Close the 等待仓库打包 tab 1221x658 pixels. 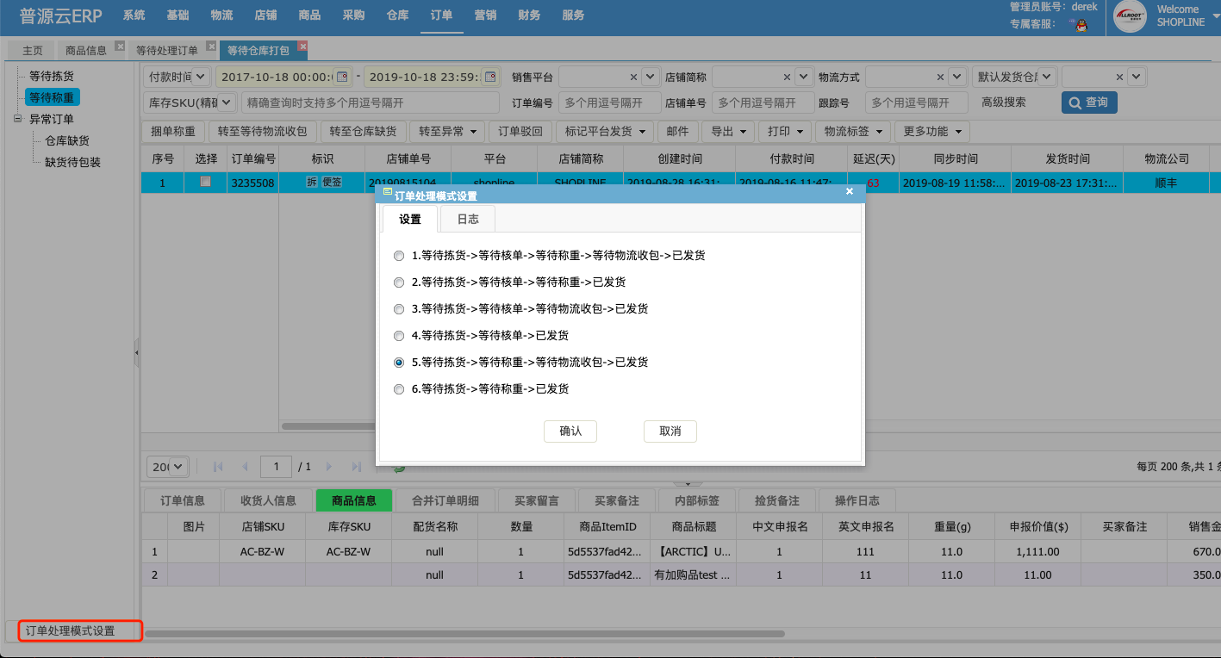(x=302, y=47)
